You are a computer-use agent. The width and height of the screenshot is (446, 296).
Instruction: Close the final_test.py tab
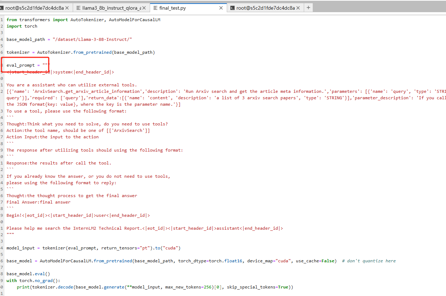pos(221,8)
